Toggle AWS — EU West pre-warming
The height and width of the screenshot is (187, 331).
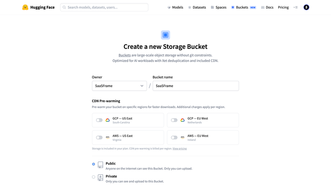click(x=174, y=137)
